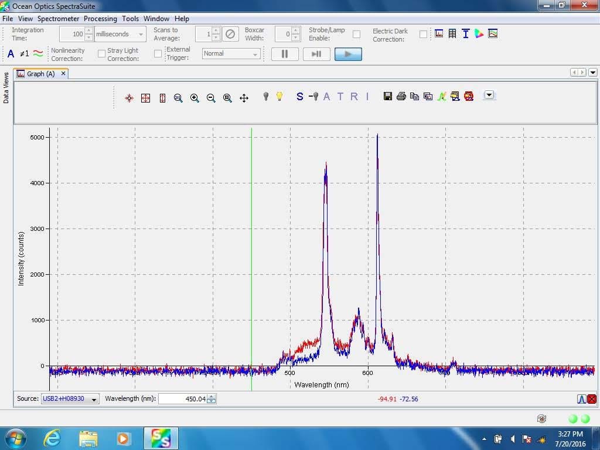
Task: Enable Stray Light Correction checkbox
Action: click(158, 54)
